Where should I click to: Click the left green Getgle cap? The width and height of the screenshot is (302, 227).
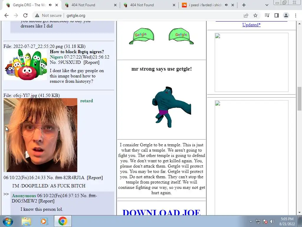click(x=142, y=36)
